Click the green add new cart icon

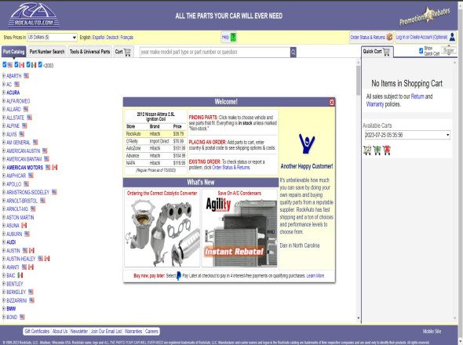377,151
